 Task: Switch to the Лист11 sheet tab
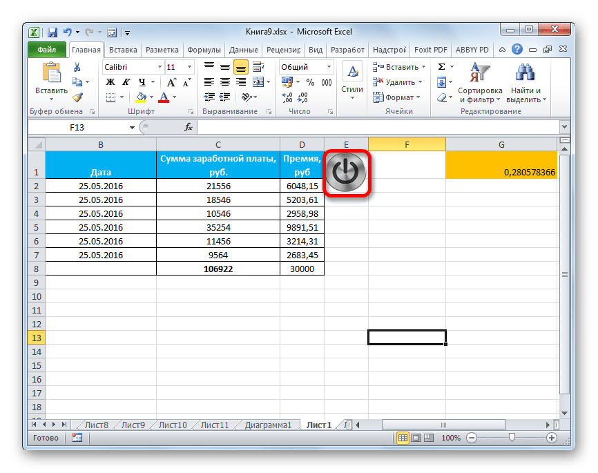tap(216, 425)
